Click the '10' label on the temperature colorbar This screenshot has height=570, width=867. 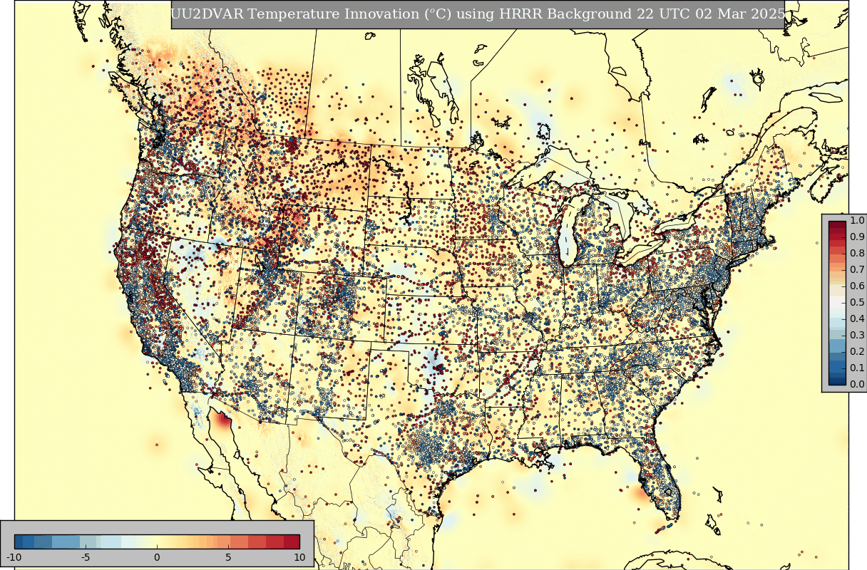299,556
